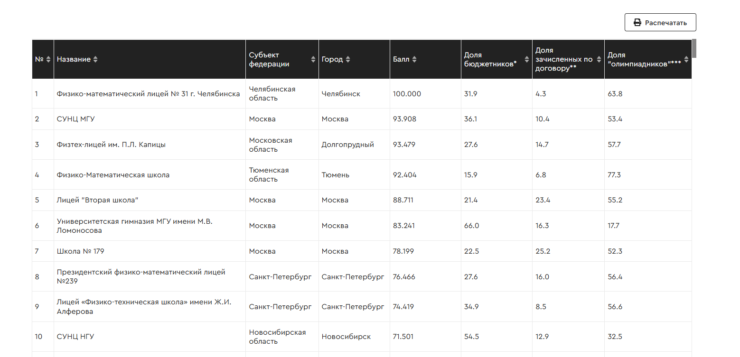This screenshot has width=740, height=357.
Task: Sort by № column arrows icon
Action: [x=48, y=59]
